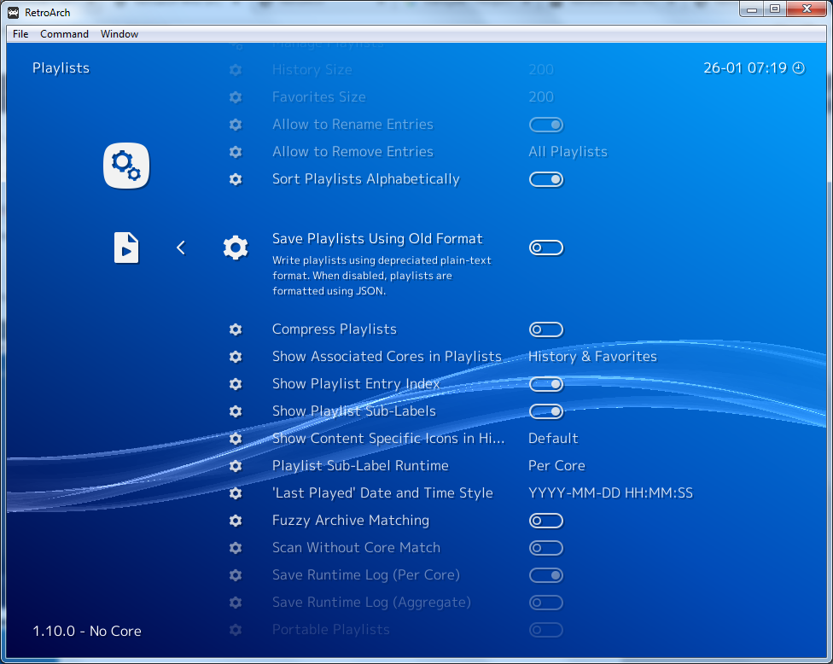Click gear icon for History Size

[x=236, y=70]
